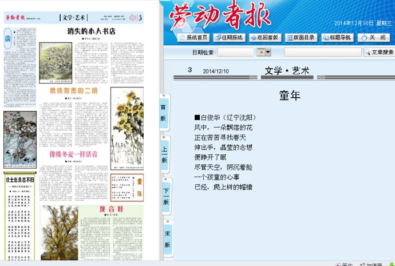Click the sunflower painting thumbnail
The width and height of the screenshot is (395, 266).
pyautogui.click(x=127, y=128)
